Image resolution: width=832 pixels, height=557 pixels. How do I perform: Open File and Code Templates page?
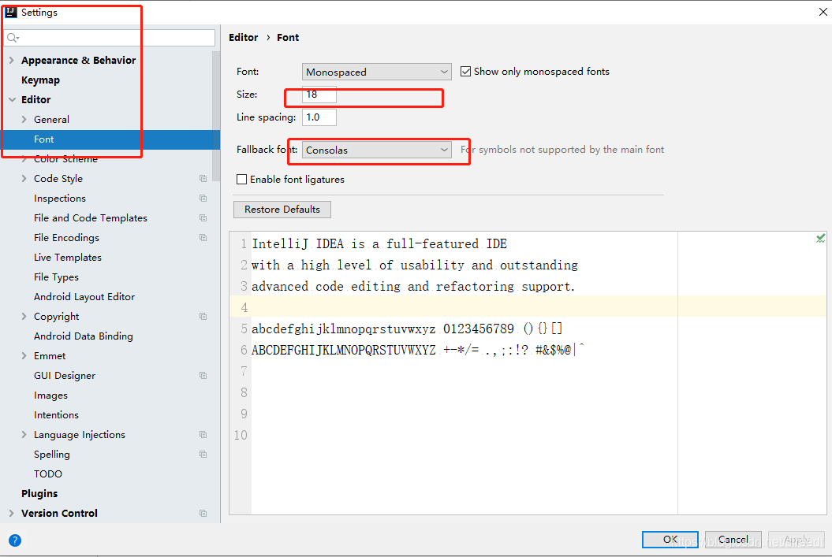90,217
